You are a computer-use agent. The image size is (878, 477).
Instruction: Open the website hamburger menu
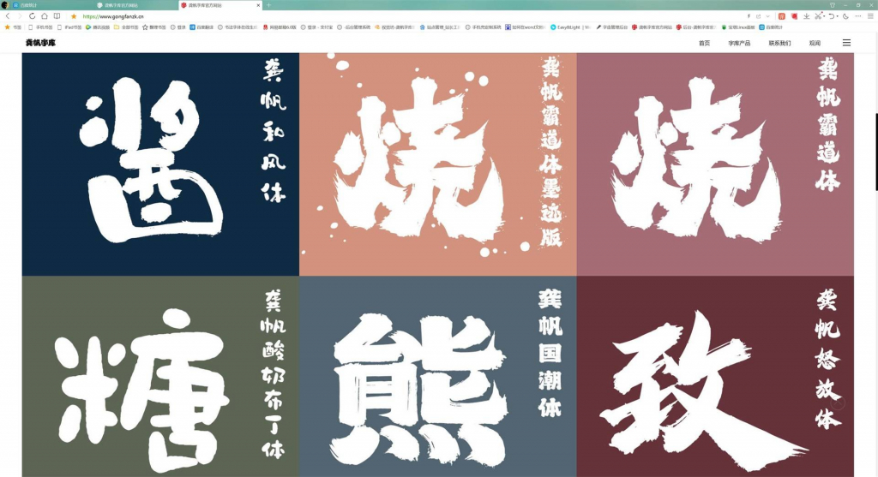[846, 43]
